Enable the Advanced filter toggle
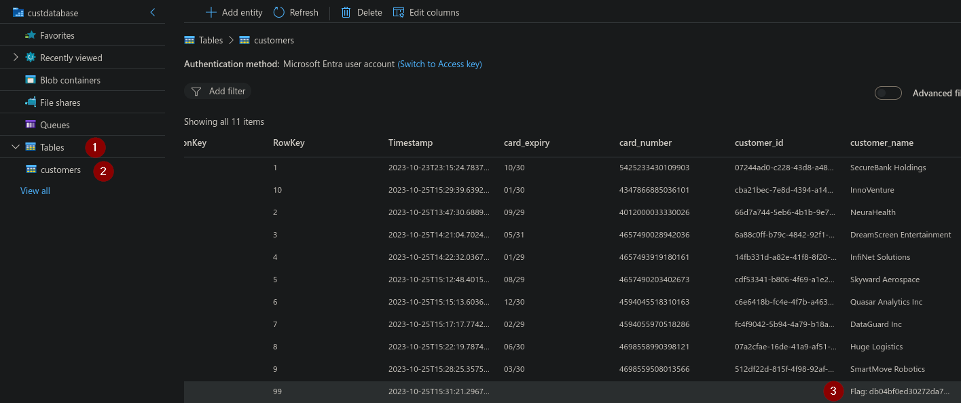961x403 pixels. [x=888, y=93]
